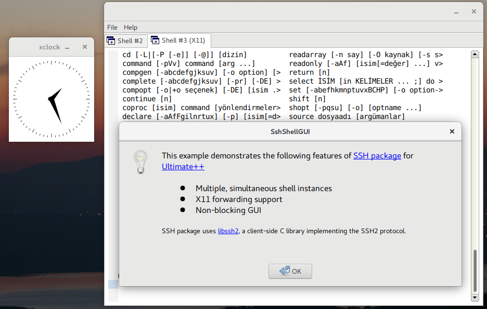Switch to the Shell #2 tab
Screen dimensions: 487x309
[125, 41]
